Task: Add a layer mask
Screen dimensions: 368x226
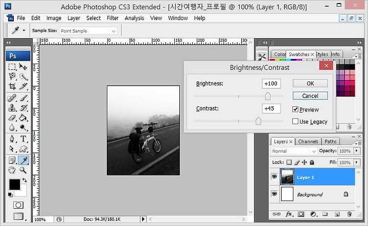Action: pos(301,214)
